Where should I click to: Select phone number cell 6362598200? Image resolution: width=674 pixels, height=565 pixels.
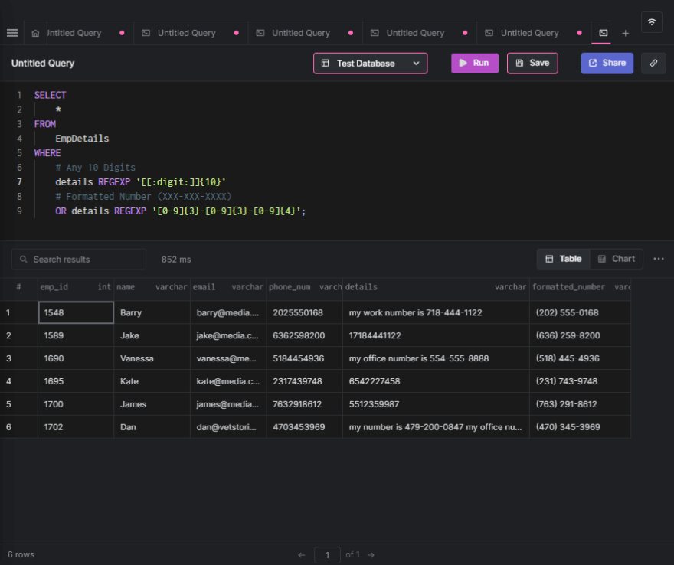[304, 335]
